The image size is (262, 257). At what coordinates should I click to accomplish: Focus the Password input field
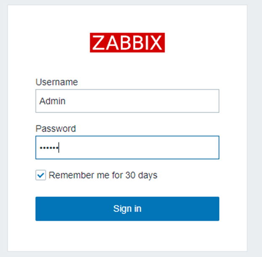pyautogui.click(x=127, y=147)
